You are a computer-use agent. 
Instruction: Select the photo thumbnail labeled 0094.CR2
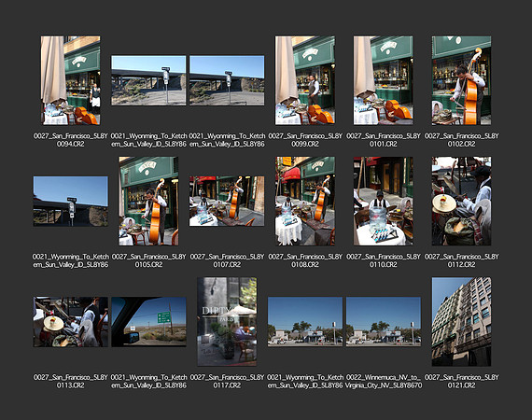pos(71,80)
